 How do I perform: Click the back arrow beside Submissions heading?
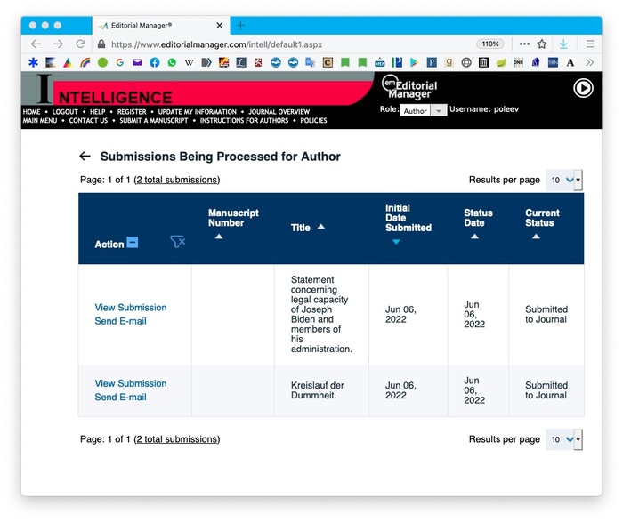click(x=85, y=157)
